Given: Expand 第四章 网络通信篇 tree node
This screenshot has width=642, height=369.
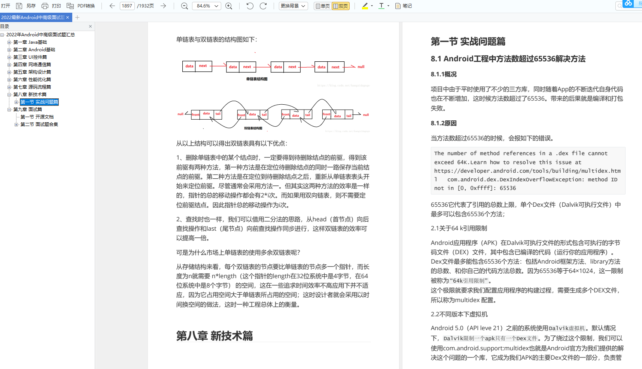Looking at the screenshot, I should (x=9, y=65).
